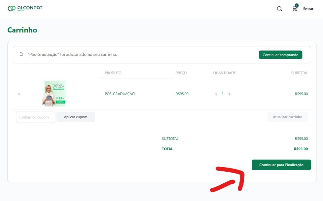The image size is (323, 201).
Task: Click the Atualizar carrinho button
Action: 287,117
